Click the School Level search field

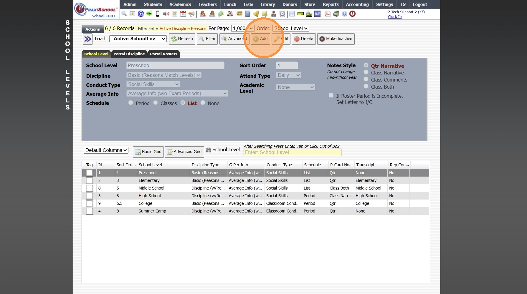pos(292,152)
